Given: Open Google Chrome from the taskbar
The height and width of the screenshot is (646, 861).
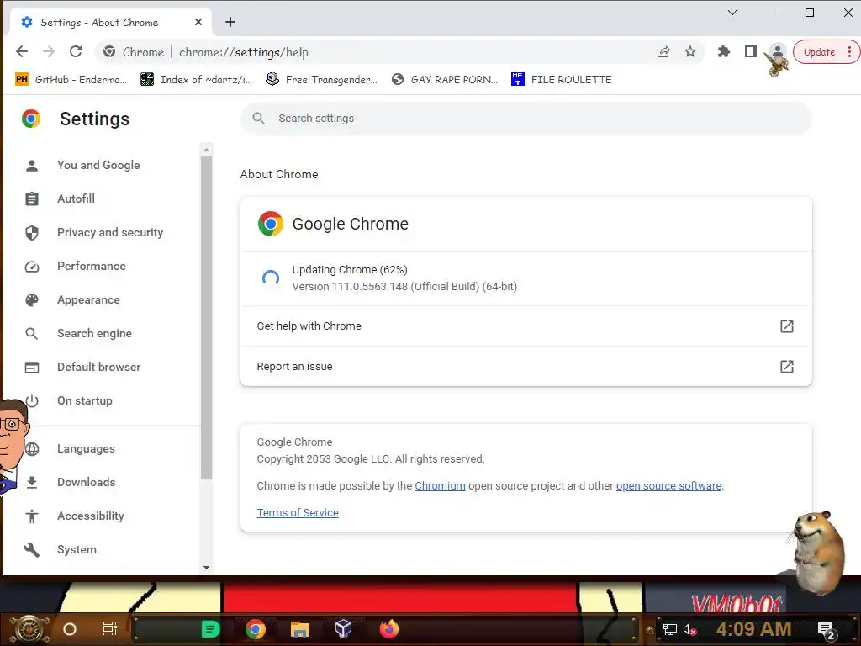Looking at the screenshot, I should click(256, 629).
